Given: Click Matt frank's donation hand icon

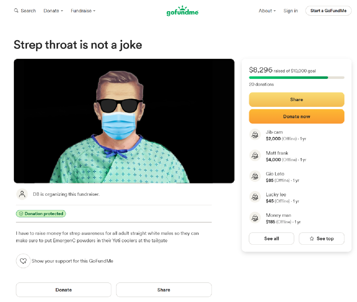Looking at the screenshot, I should (x=255, y=156).
